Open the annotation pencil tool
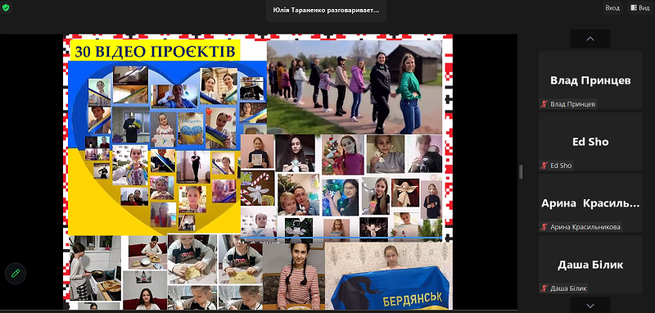 tap(16, 274)
